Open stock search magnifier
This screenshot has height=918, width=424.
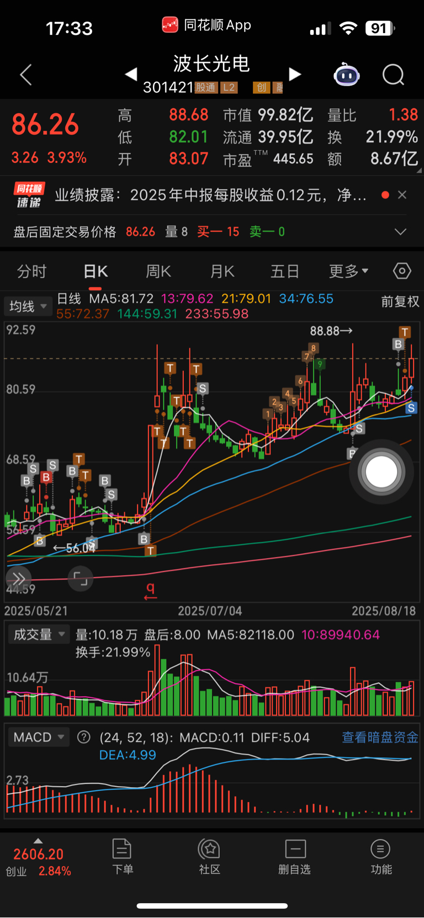394,75
